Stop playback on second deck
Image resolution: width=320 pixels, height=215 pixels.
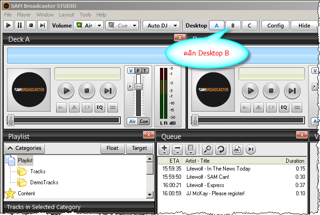[271, 91]
